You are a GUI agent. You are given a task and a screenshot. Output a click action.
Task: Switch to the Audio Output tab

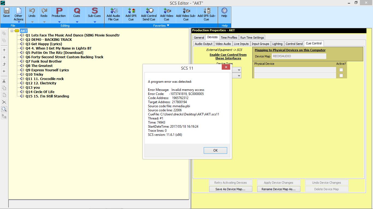click(203, 44)
